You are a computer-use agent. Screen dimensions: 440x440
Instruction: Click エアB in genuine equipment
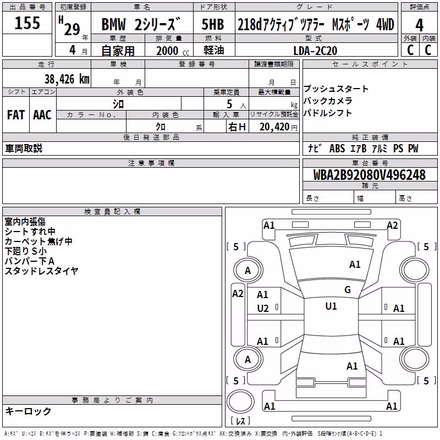[x=359, y=148]
